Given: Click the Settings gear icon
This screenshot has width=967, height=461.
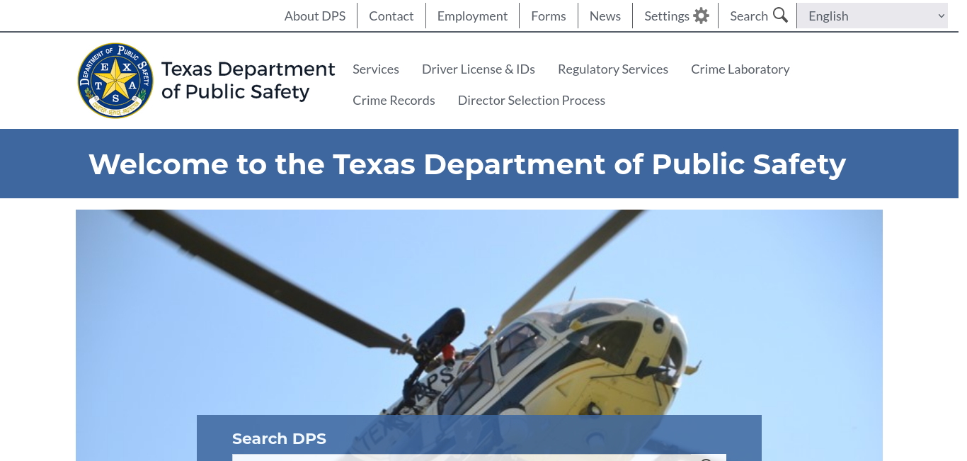Looking at the screenshot, I should point(701,16).
